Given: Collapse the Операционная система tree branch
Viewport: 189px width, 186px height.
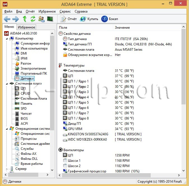Looking at the screenshot, I should 7,129.
